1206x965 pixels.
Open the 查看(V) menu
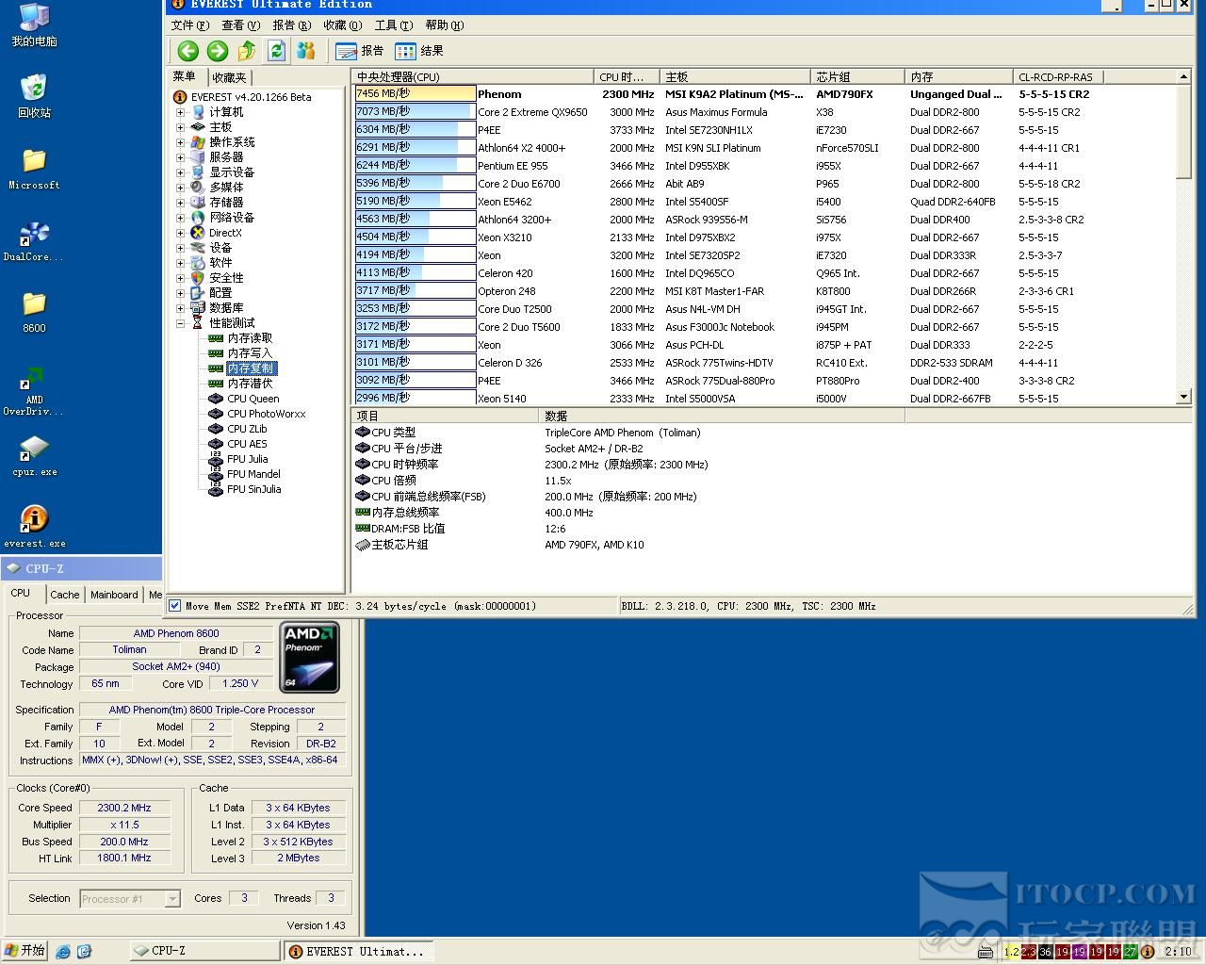[240, 25]
